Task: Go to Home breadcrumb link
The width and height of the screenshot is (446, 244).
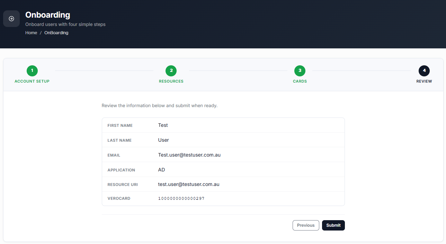Action: point(31,33)
